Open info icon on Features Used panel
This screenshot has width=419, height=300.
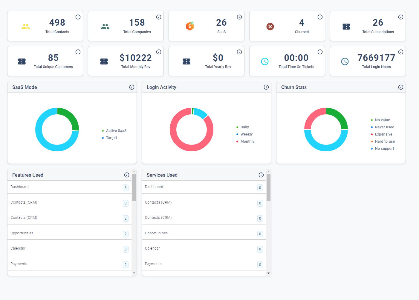pos(127,175)
